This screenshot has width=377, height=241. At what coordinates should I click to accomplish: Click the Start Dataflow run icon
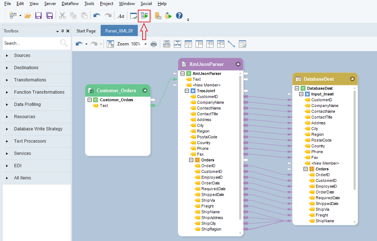[x=144, y=16]
